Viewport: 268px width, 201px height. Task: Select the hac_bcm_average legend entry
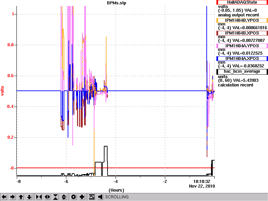pos(242,71)
